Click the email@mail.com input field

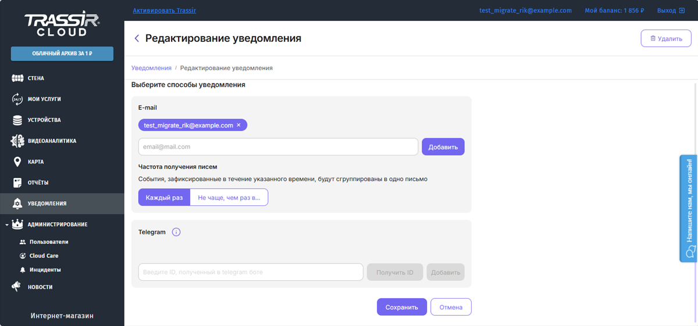[278, 147]
